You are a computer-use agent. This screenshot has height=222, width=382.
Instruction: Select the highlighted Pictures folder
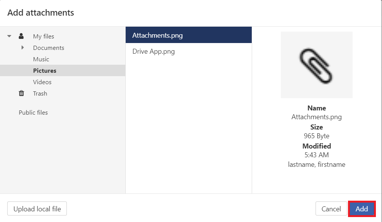45,71
